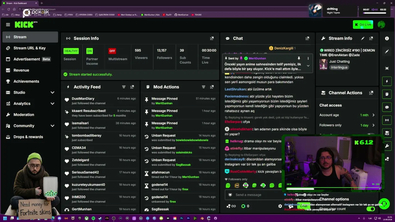
Task: Toggle the lightning bolt panel in right sidebar
Action: [x=387, y=81]
